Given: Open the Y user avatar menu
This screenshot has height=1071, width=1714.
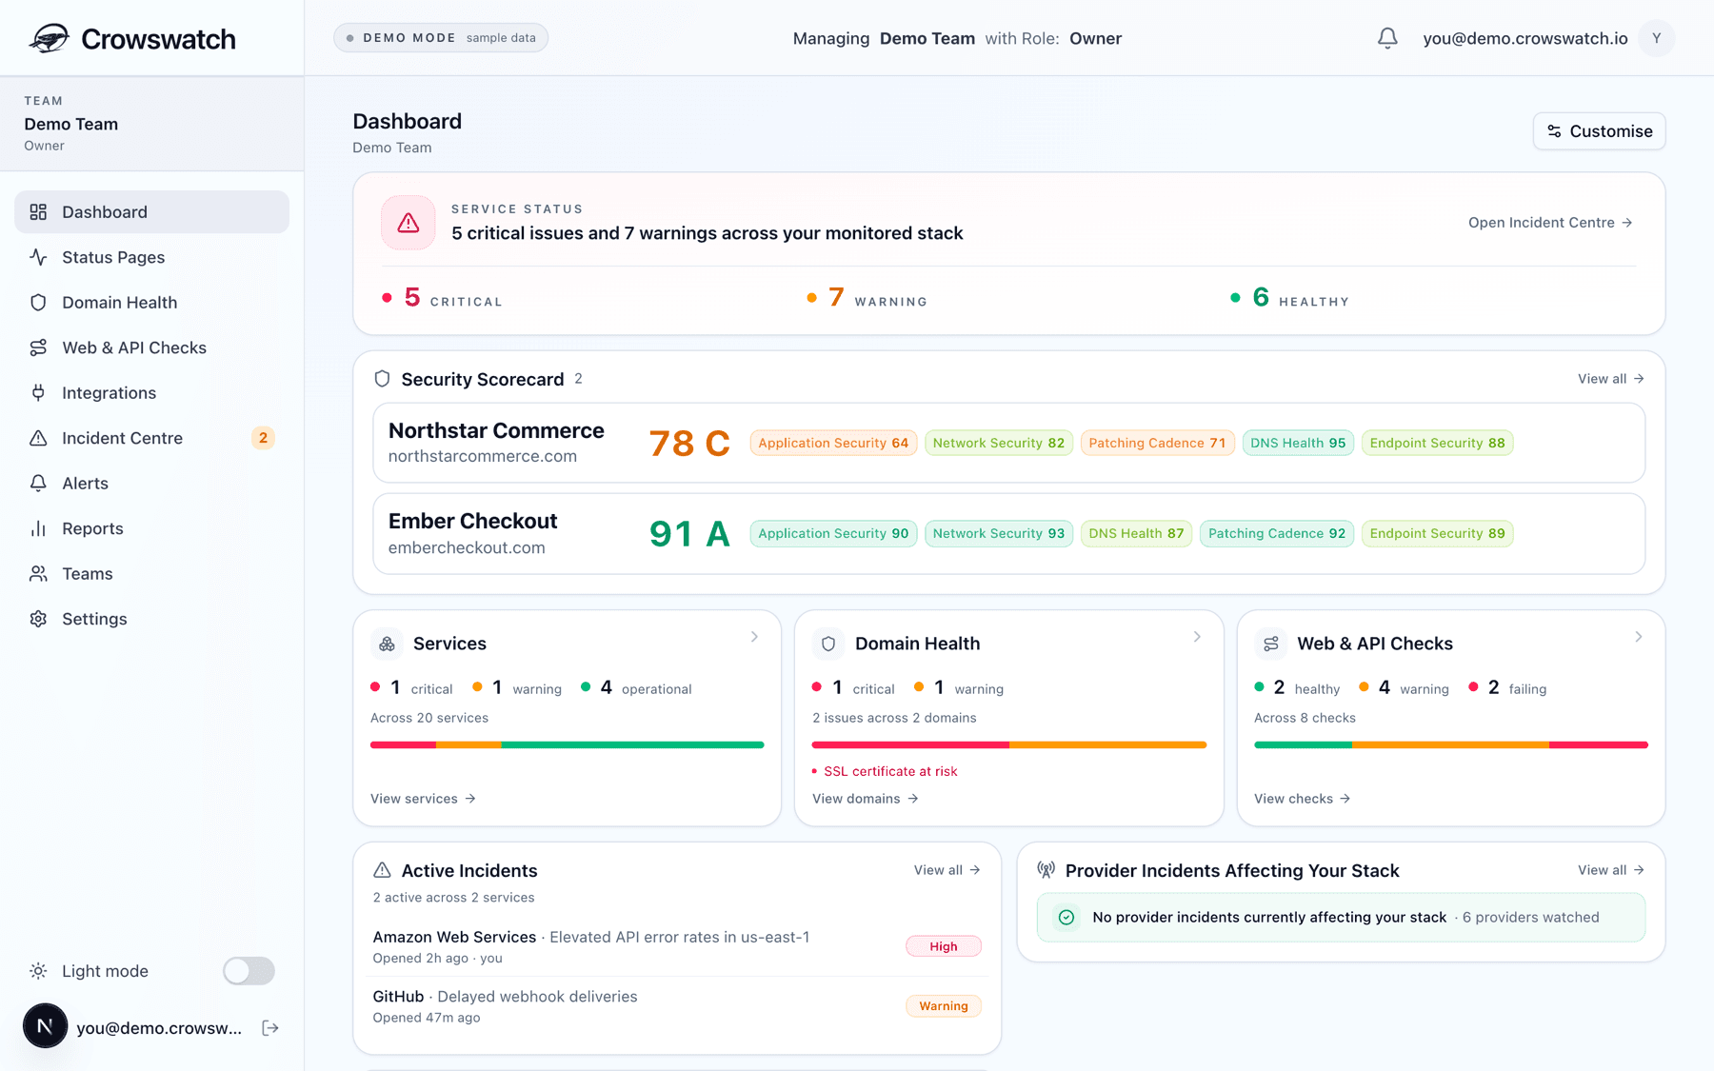Looking at the screenshot, I should click(1657, 38).
